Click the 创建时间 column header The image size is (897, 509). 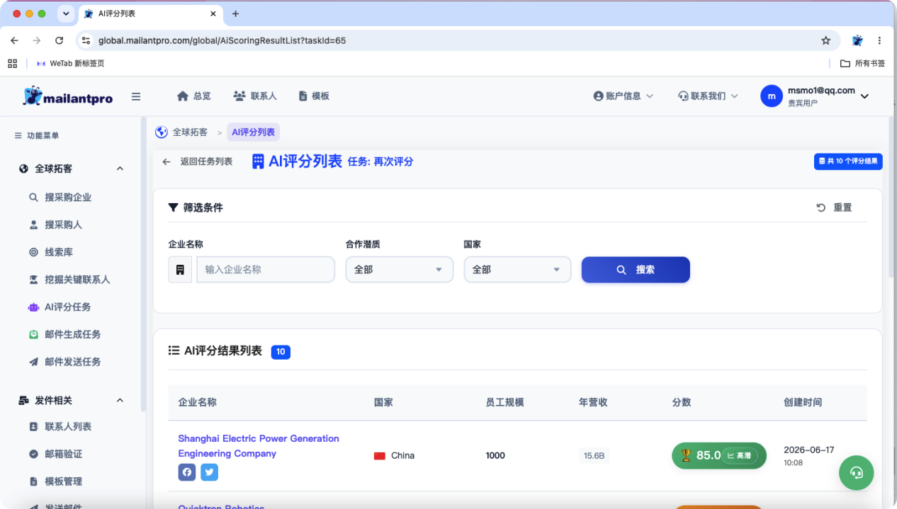tap(803, 402)
